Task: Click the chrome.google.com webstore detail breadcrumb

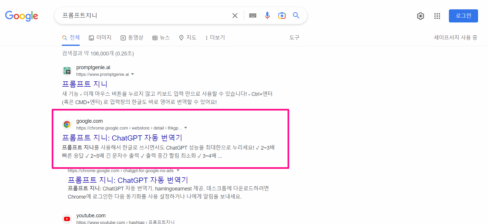Action: [x=129, y=128]
